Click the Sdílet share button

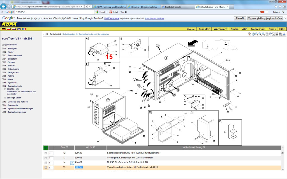114,12
